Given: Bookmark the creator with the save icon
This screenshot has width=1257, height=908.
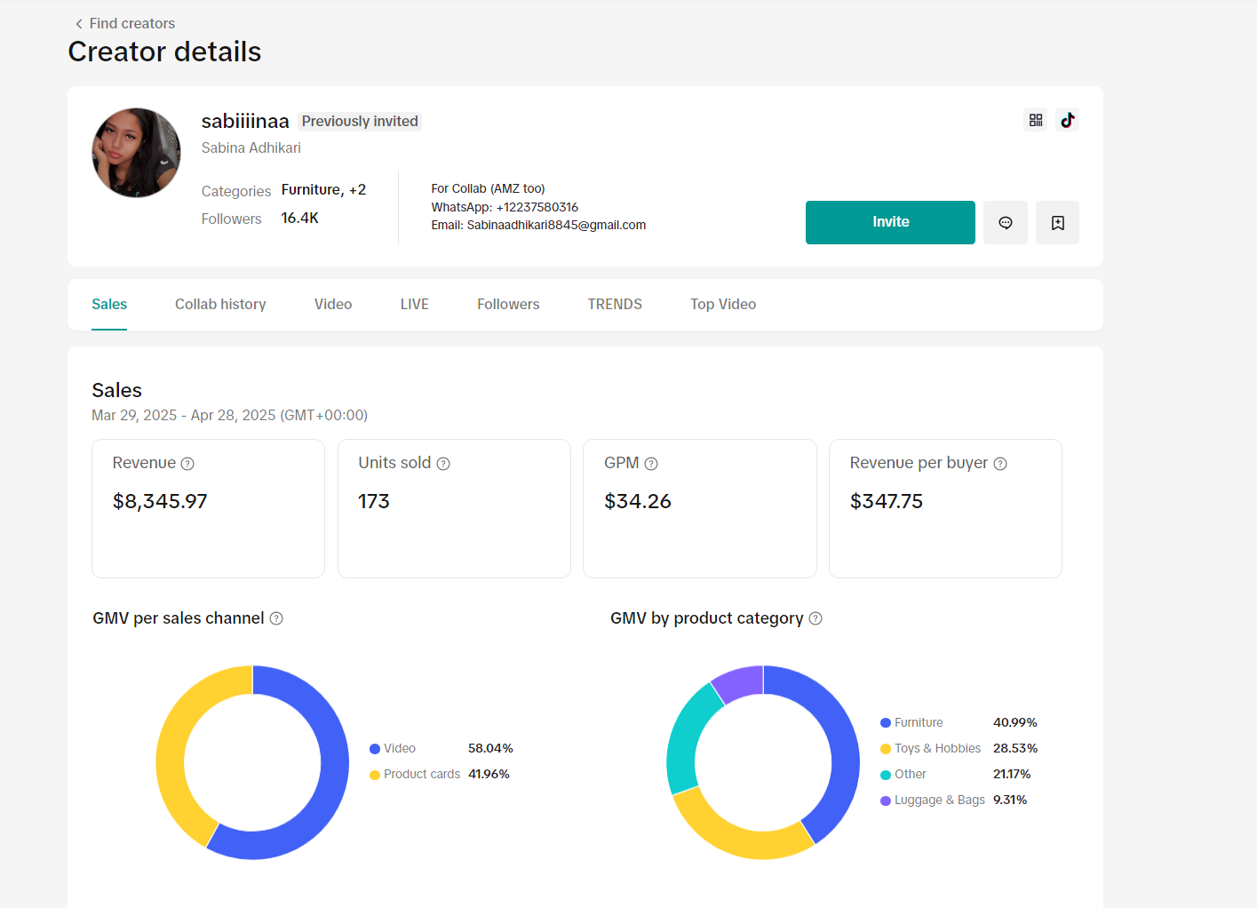Looking at the screenshot, I should coord(1057,223).
